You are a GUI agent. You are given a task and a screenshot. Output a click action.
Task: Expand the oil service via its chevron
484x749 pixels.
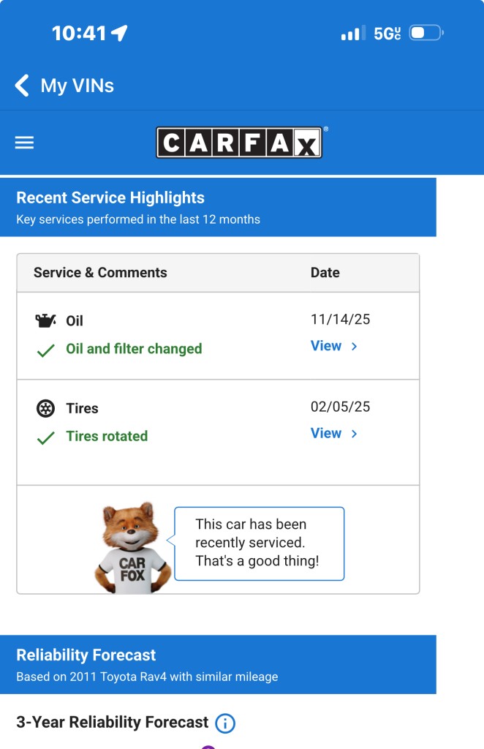[x=354, y=347]
